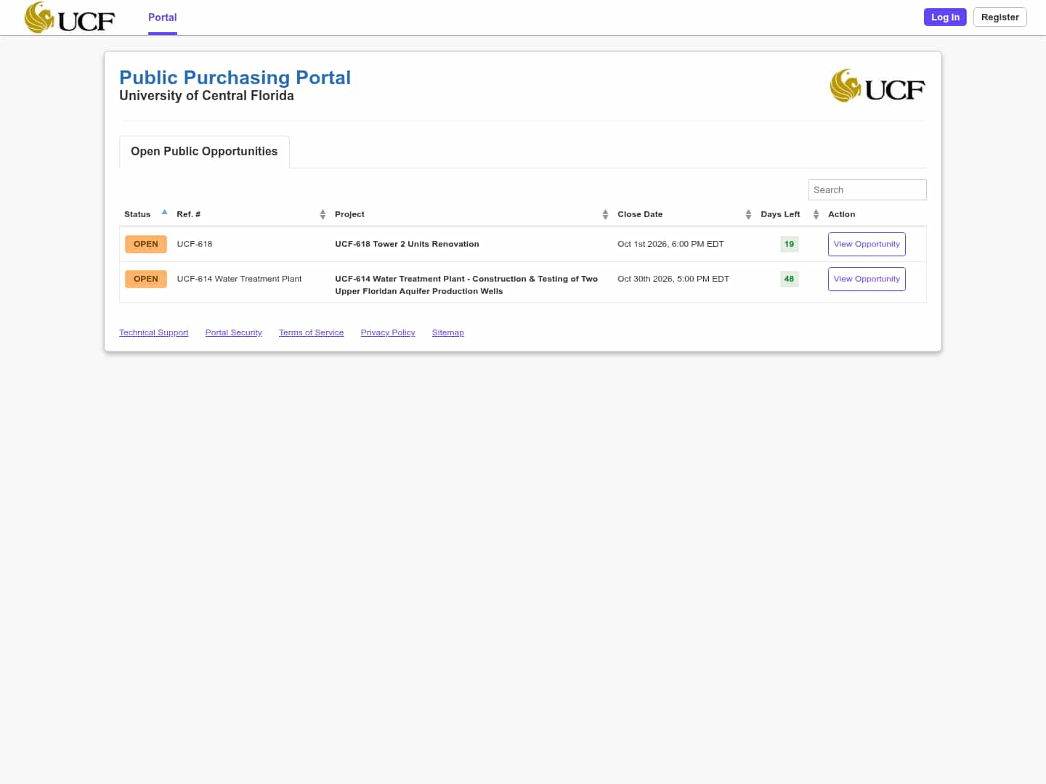View Opportunity for UCF-614 Water Treatment Plant
The image size is (1046, 784).
coord(867,279)
